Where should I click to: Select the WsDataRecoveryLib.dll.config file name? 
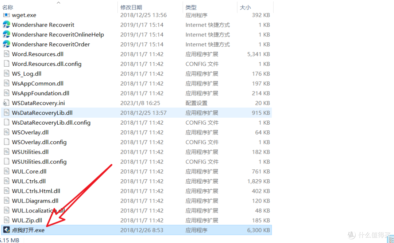point(51,123)
